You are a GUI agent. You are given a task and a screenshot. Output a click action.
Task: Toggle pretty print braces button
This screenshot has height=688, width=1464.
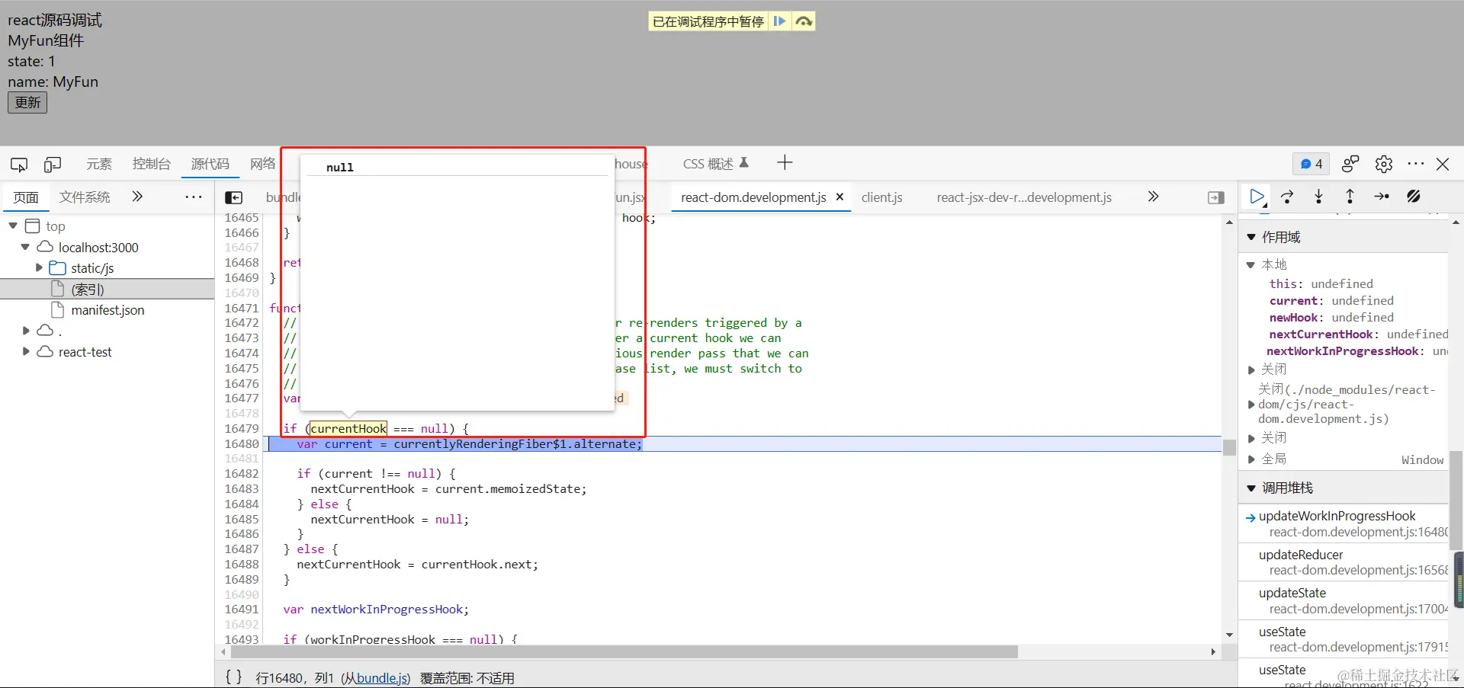click(234, 677)
